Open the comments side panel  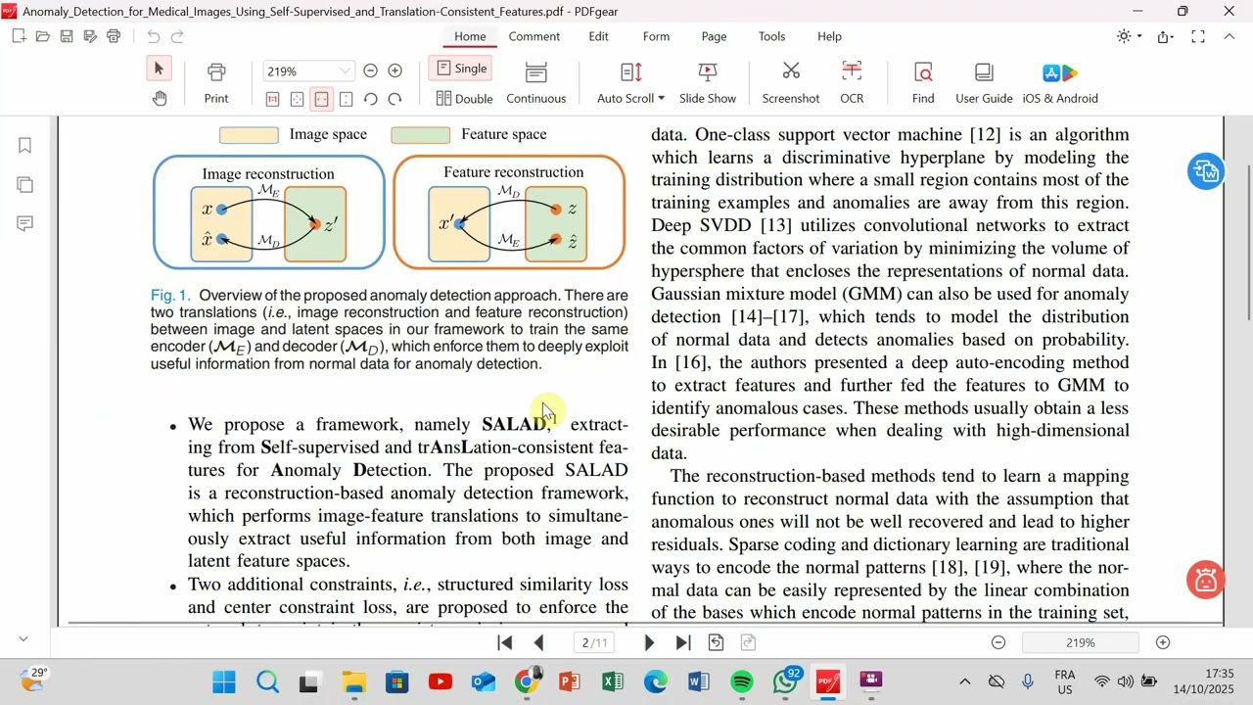click(x=25, y=224)
